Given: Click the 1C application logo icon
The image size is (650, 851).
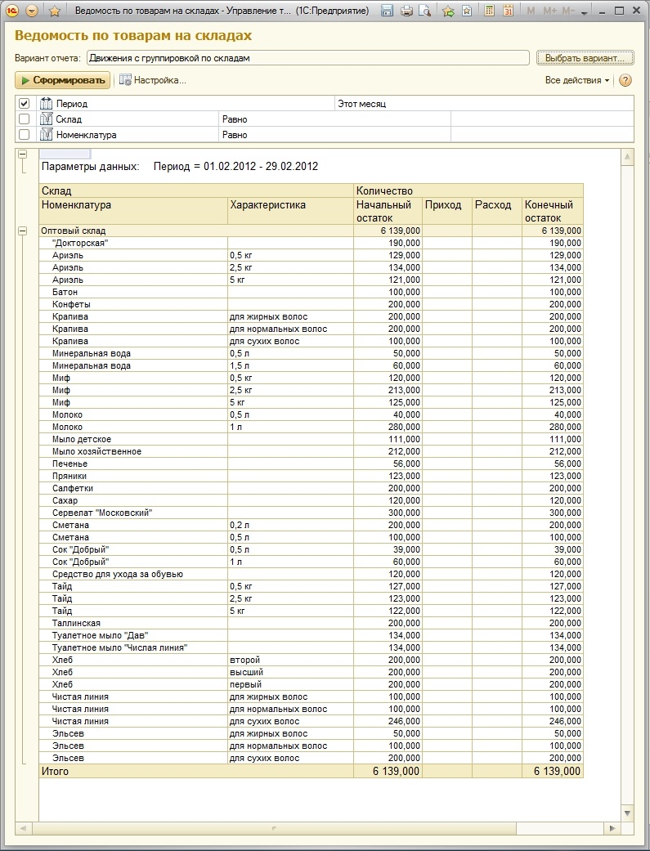Looking at the screenshot, I should 12,11.
